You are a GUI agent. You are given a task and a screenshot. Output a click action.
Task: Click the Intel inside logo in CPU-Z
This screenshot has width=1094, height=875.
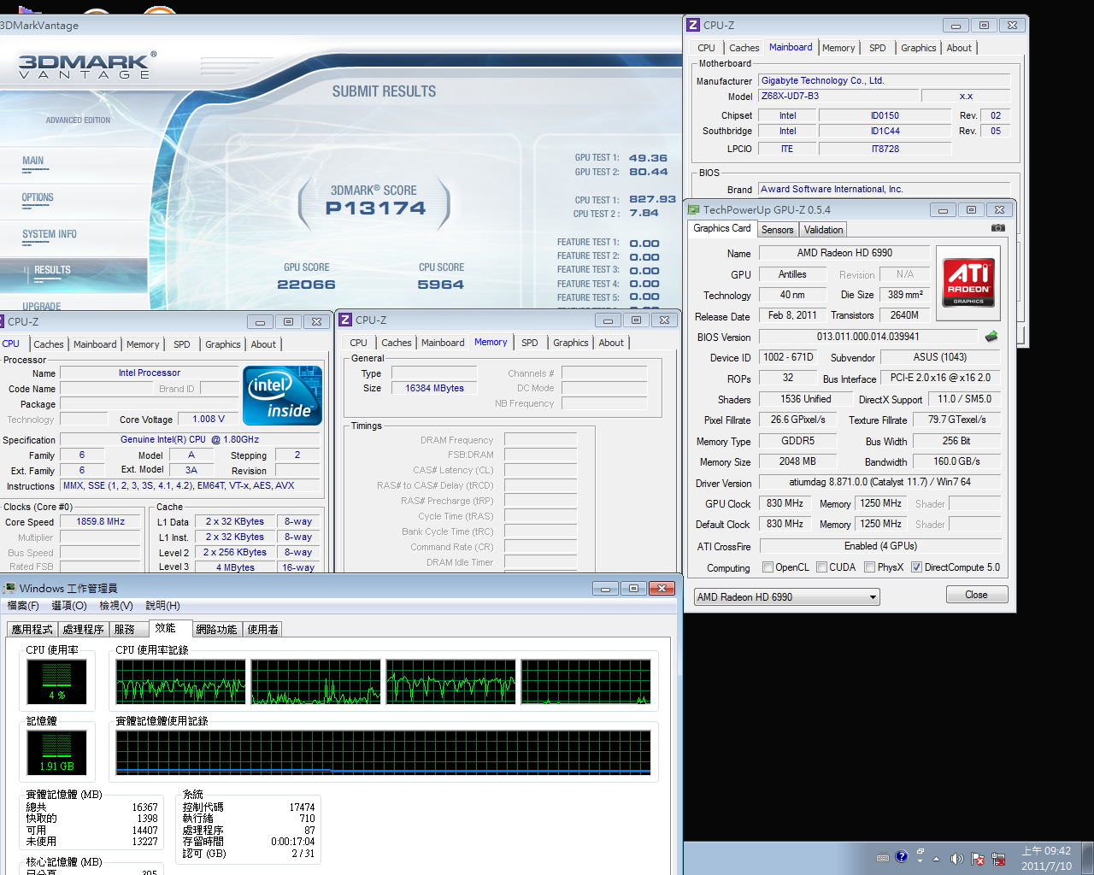(283, 396)
